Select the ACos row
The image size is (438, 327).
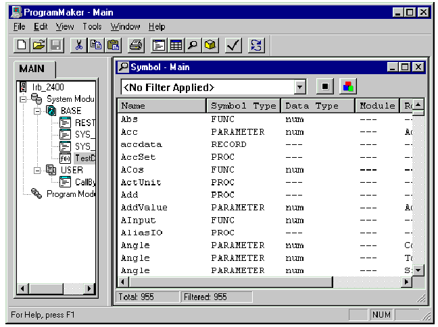(x=265, y=170)
